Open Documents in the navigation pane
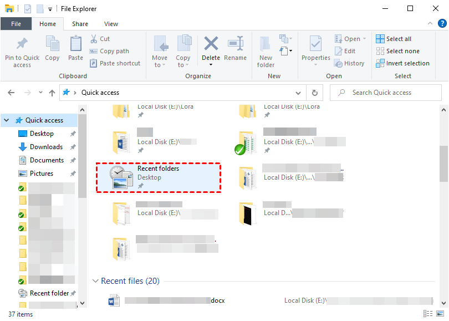Image resolution: width=449 pixels, height=321 pixels. pyautogui.click(x=47, y=160)
